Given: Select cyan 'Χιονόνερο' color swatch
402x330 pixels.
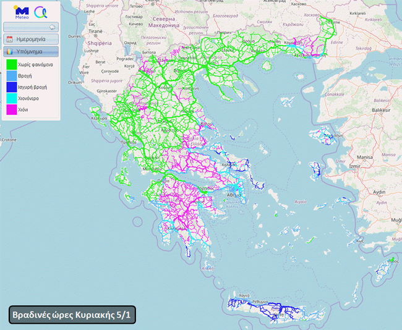Looking at the screenshot, I should pyautogui.click(x=11, y=98).
